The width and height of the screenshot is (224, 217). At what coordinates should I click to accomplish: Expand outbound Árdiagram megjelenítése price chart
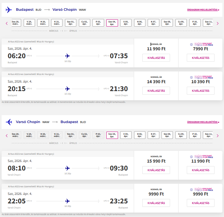click(203, 10)
